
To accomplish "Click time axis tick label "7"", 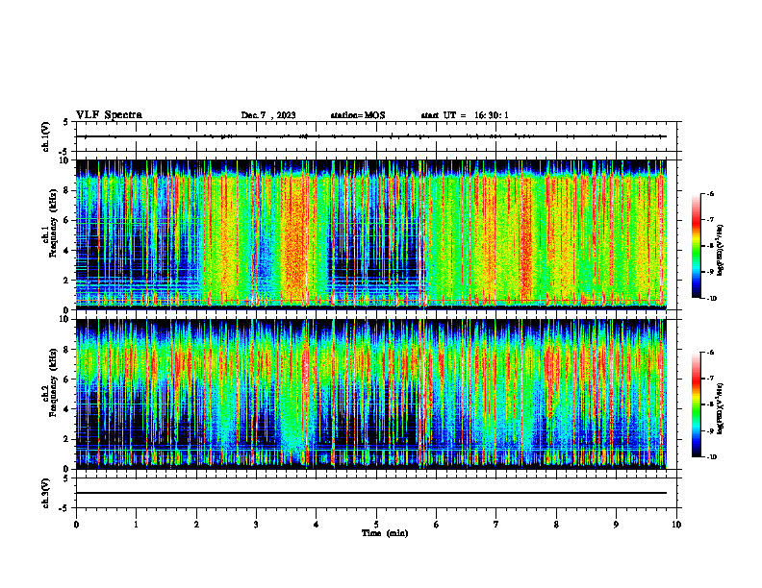I will (x=496, y=525).
